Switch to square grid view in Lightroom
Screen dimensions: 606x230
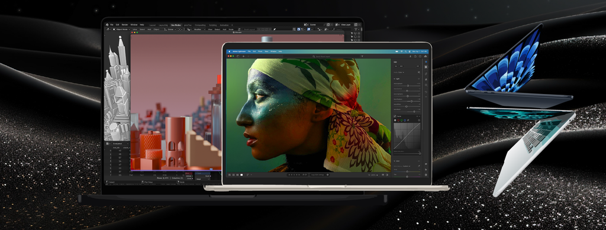tap(233, 175)
